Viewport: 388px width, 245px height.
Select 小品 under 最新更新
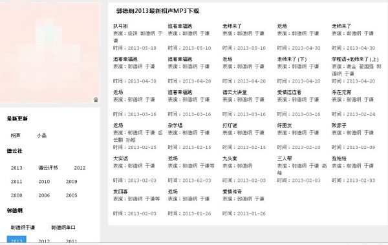click(41, 135)
